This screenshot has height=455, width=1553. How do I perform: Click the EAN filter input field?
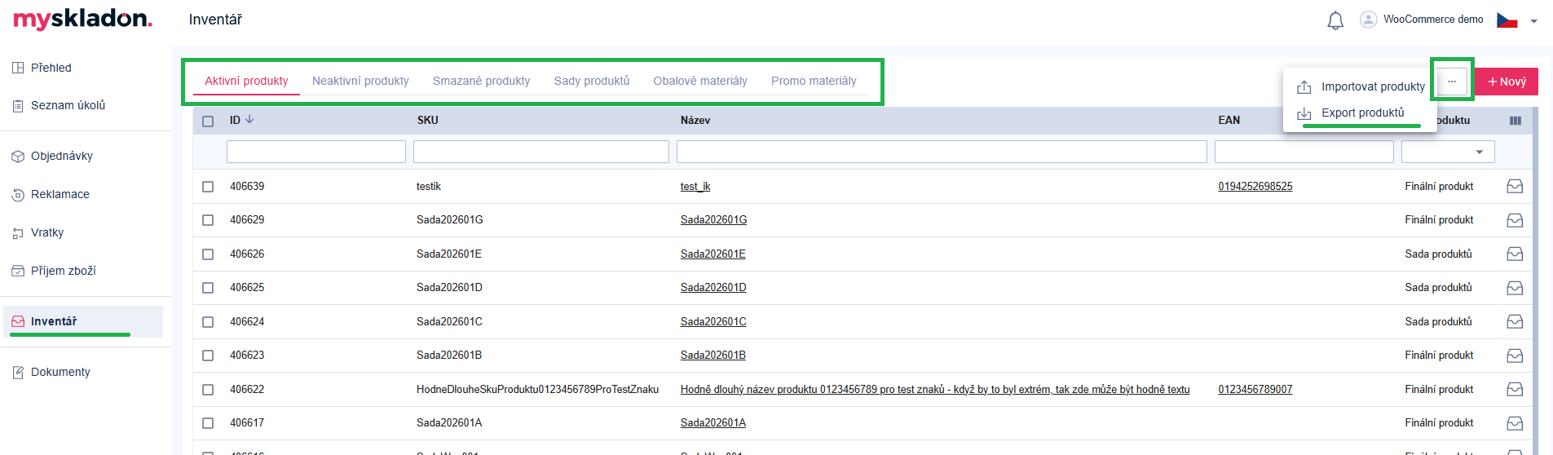[x=1304, y=152]
